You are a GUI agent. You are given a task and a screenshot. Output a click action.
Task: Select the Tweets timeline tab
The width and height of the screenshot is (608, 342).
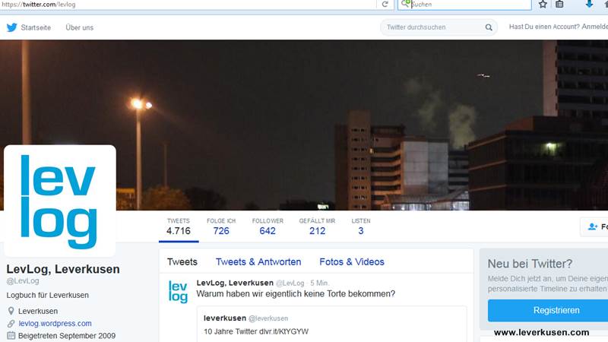pyautogui.click(x=182, y=261)
